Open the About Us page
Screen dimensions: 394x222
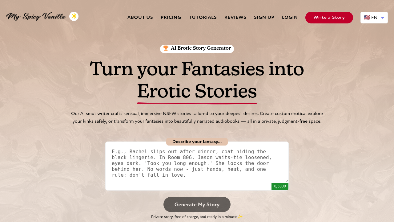click(x=140, y=17)
